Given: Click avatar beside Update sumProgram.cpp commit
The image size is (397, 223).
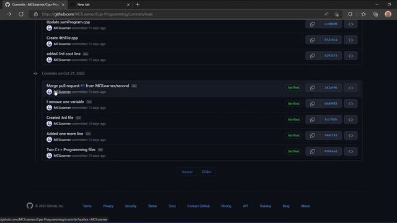Looking at the screenshot, I should point(50,28).
